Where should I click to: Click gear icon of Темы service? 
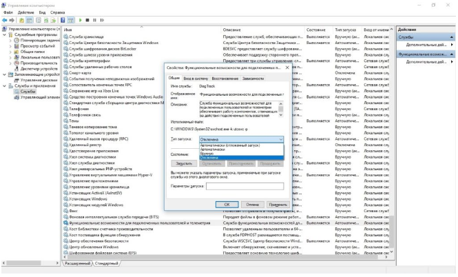click(x=65, y=121)
